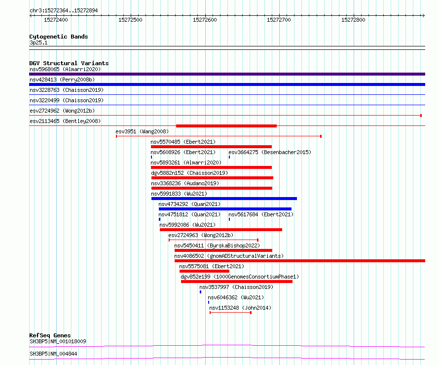Screen dimensions: 439x365
Task: Click ruler position 15272700
Action: [279, 20]
